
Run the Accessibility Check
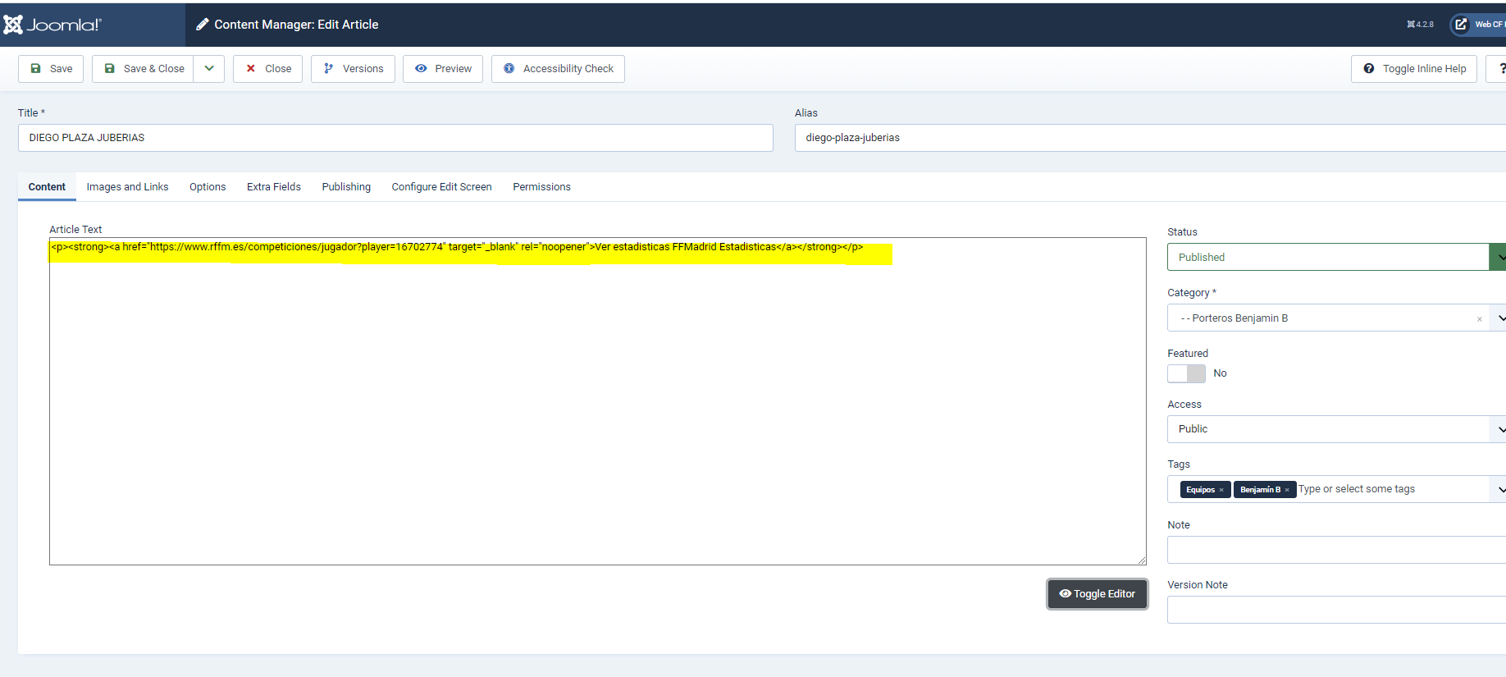click(x=558, y=69)
